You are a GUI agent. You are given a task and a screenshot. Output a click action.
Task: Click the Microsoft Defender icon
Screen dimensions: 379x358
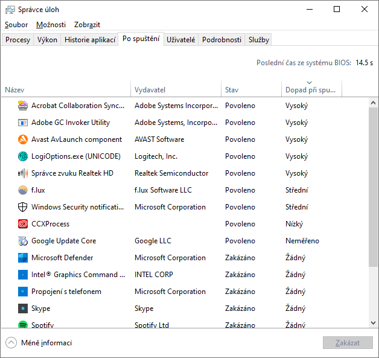click(23, 258)
